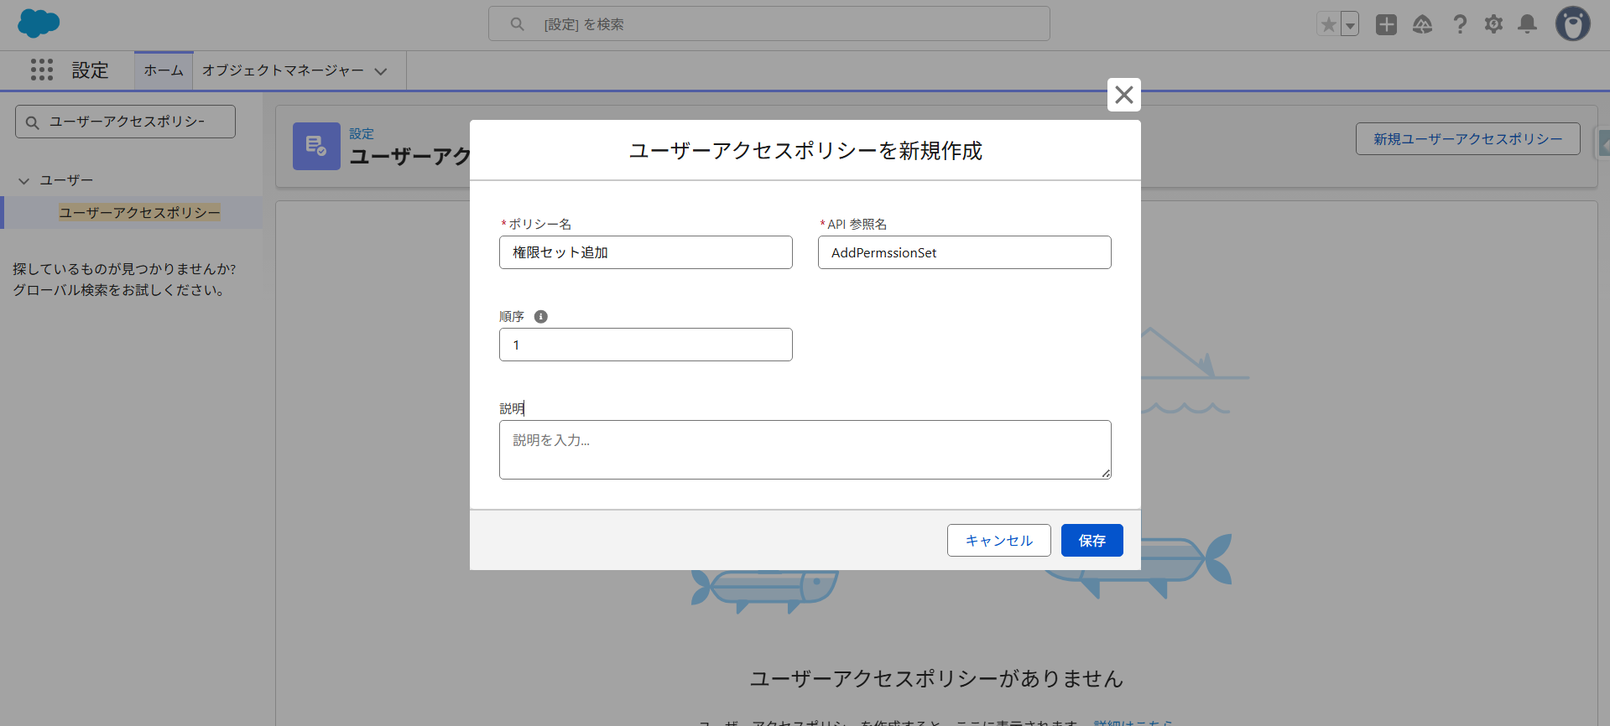Select ユーザーアクセスポリシー in the sidebar

pyautogui.click(x=139, y=213)
